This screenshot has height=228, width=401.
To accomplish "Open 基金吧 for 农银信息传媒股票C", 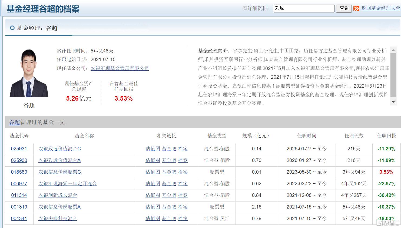I will (169, 172).
